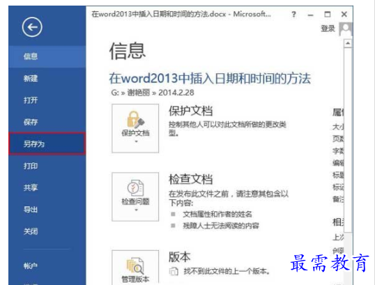Select 关闭 in the left menu
The height and width of the screenshot is (285, 375).
47,231
